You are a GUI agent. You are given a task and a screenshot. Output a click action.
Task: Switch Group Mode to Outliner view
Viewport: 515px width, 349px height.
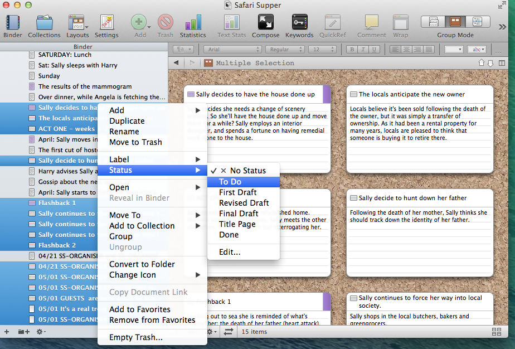click(x=478, y=22)
